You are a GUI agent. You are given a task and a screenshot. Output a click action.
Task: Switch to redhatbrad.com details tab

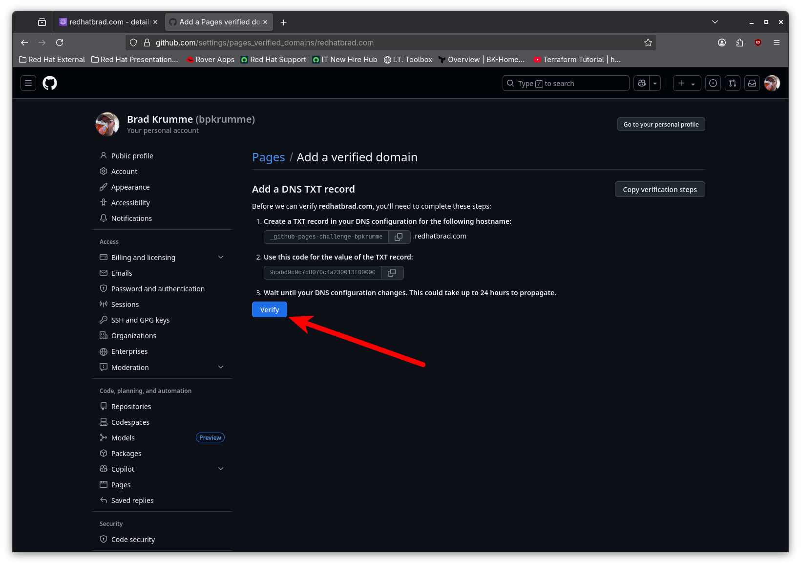click(108, 22)
